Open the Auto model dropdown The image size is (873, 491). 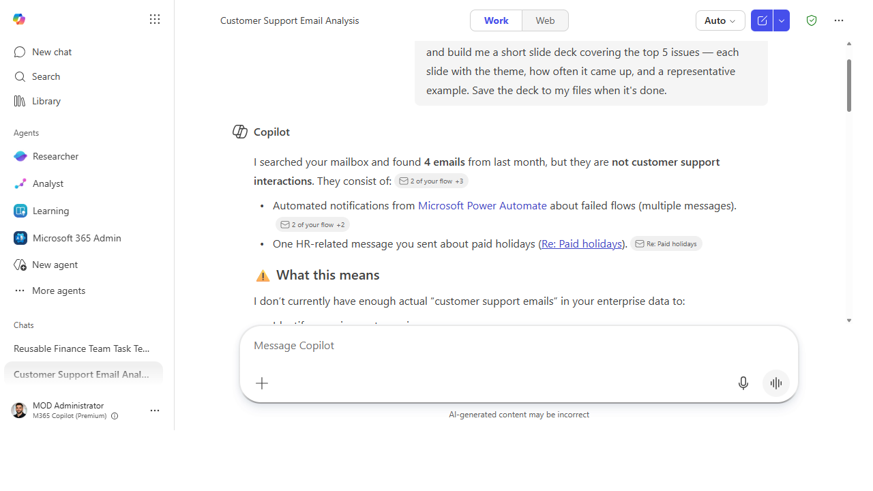click(720, 20)
